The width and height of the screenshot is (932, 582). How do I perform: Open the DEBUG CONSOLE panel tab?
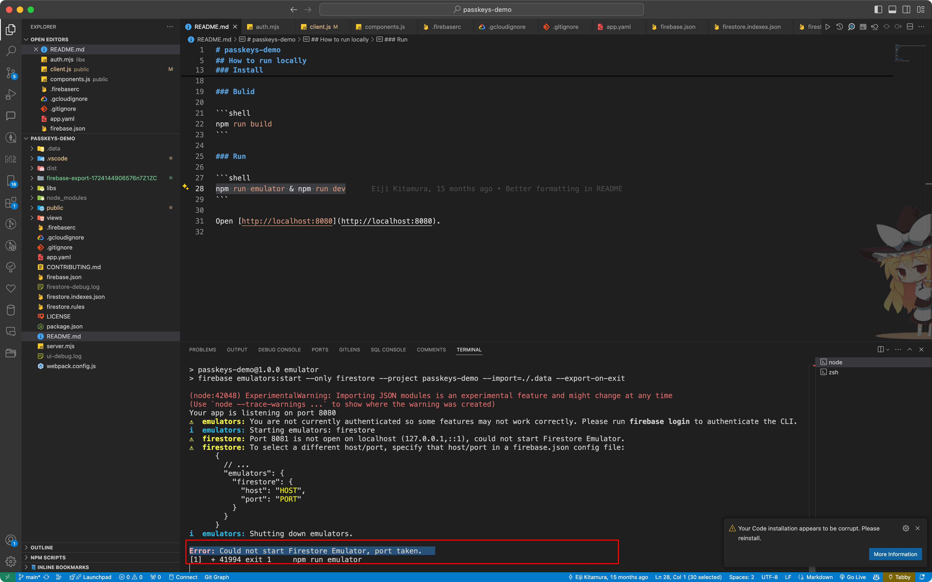[279, 350]
